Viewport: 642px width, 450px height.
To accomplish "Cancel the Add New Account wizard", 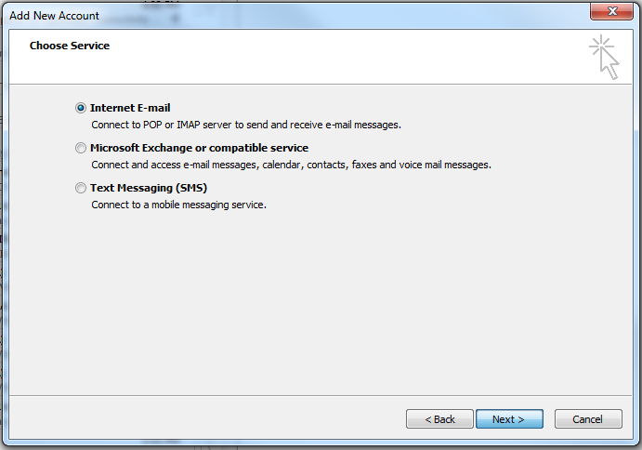I will tap(588, 418).
